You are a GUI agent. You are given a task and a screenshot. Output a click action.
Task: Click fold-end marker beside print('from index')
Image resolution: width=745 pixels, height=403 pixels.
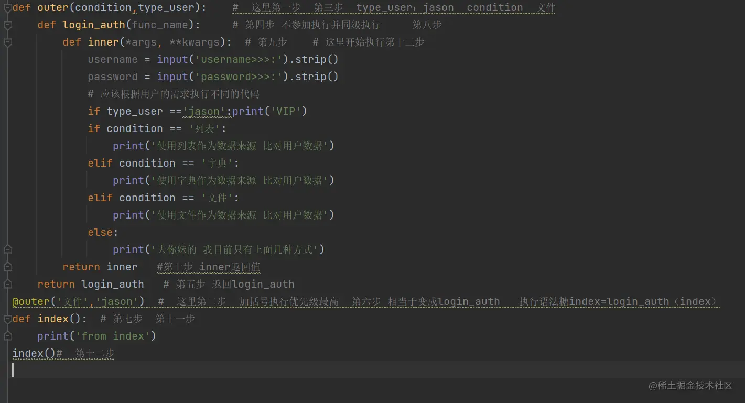[x=7, y=336]
